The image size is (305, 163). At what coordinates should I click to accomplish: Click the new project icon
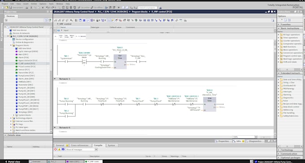click(x=4, y=8)
